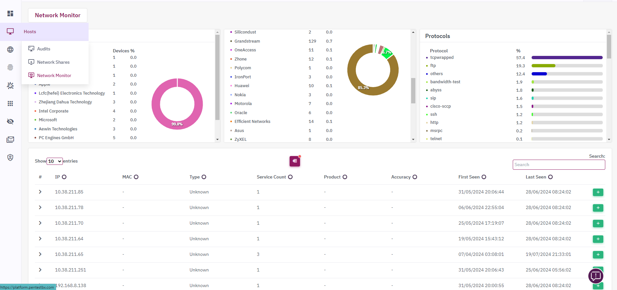Click the purple export report button
Image resolution: width=617 pixels, height=290 pixels.
[295, 161]
